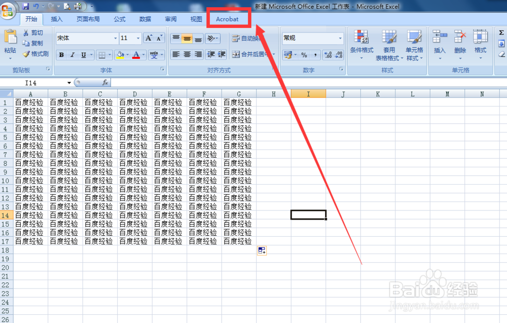The height and width of the screenshot is (323, 507).
Task: Switch to the 插入 tab
Action: [57, 19]
